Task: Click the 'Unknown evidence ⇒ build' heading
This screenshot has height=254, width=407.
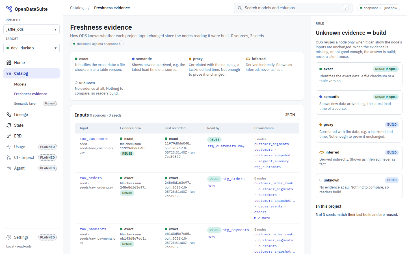Action: pyautogui.click(x=351, y=33)
